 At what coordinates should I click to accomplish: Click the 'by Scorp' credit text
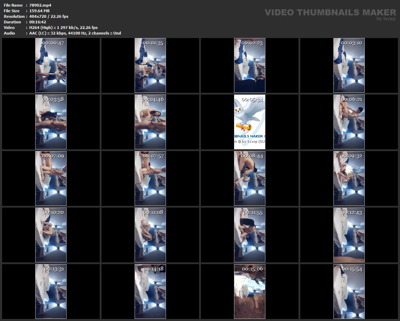(x=386, y=19)
